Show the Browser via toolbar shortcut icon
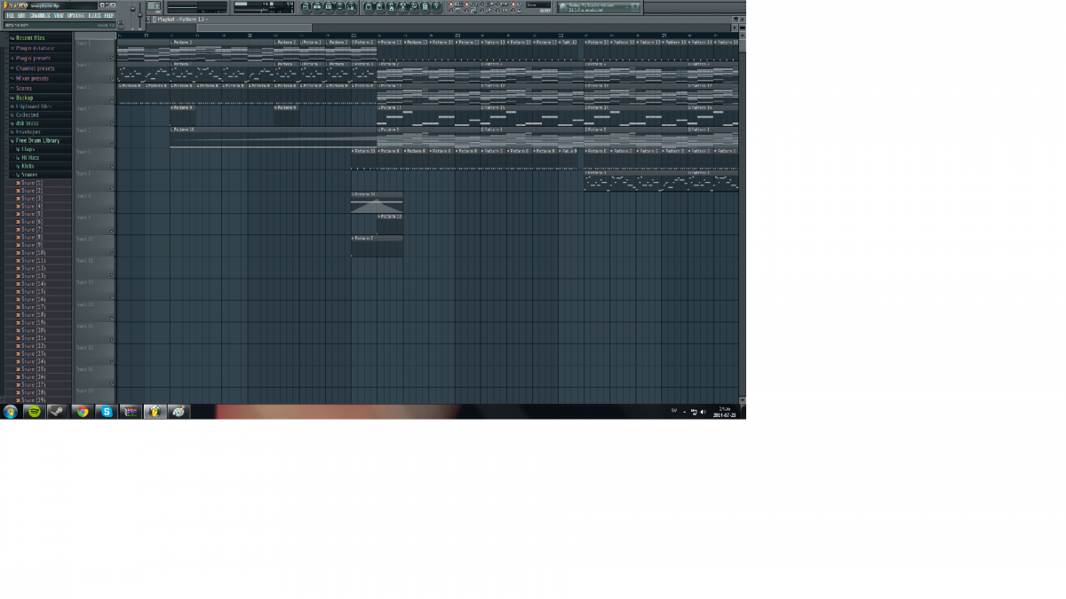The image size is (1066, 599). pyautogui.click(x=339, y=7)
